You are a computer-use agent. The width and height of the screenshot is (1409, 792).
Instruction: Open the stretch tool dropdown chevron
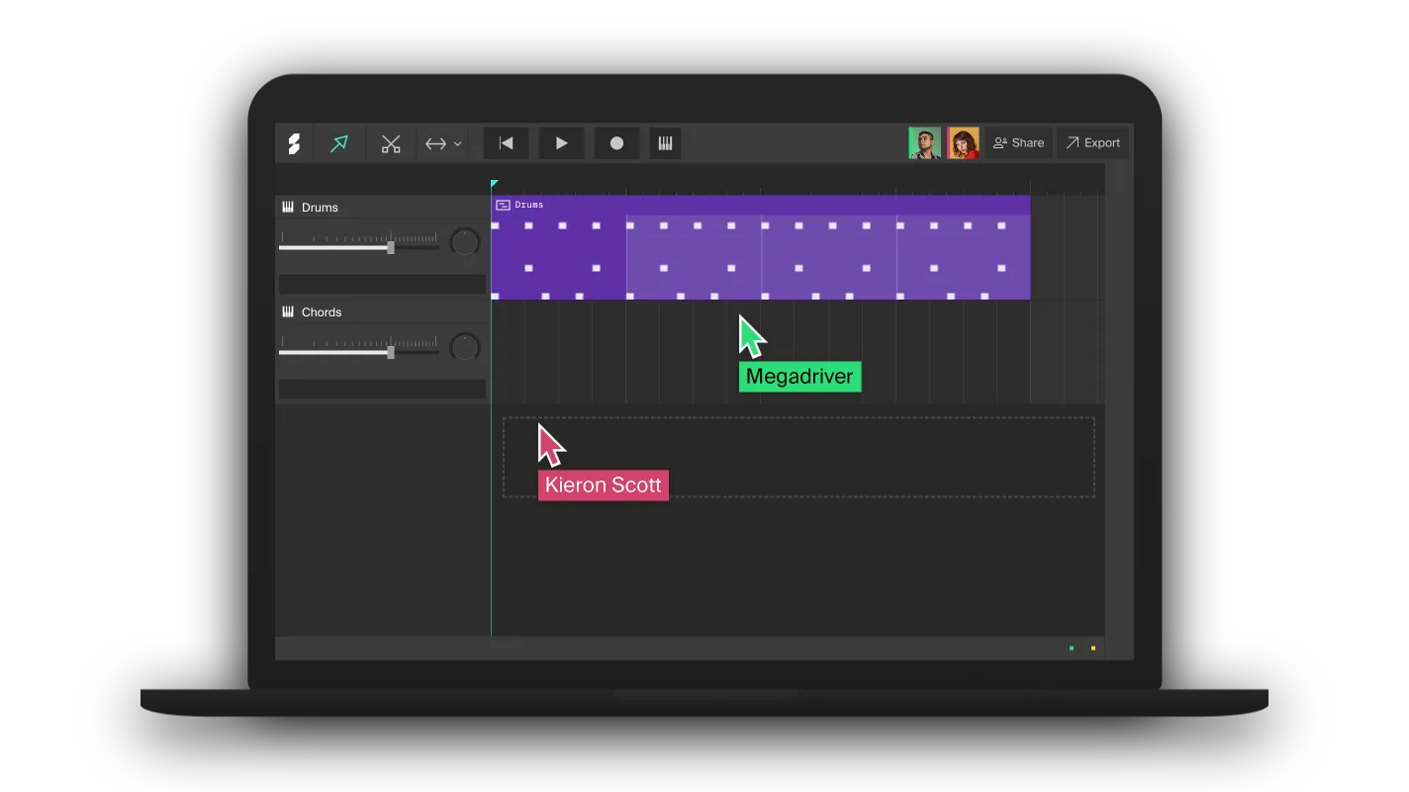pos(455,142)
